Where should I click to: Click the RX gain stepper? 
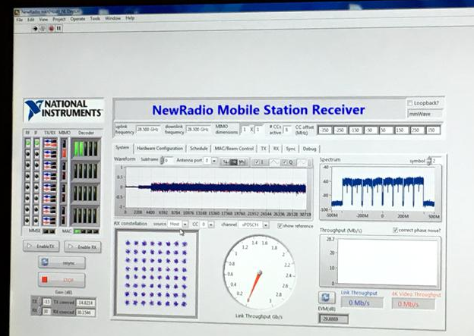coord(39,311)
